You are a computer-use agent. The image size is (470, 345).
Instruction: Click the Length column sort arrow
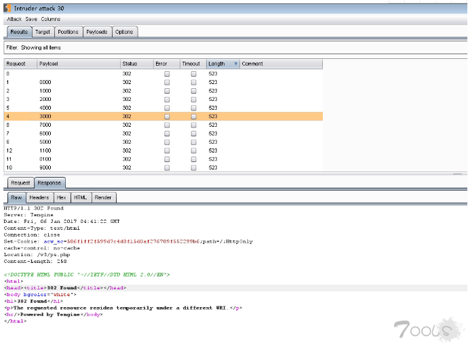(x=235, y=64)
